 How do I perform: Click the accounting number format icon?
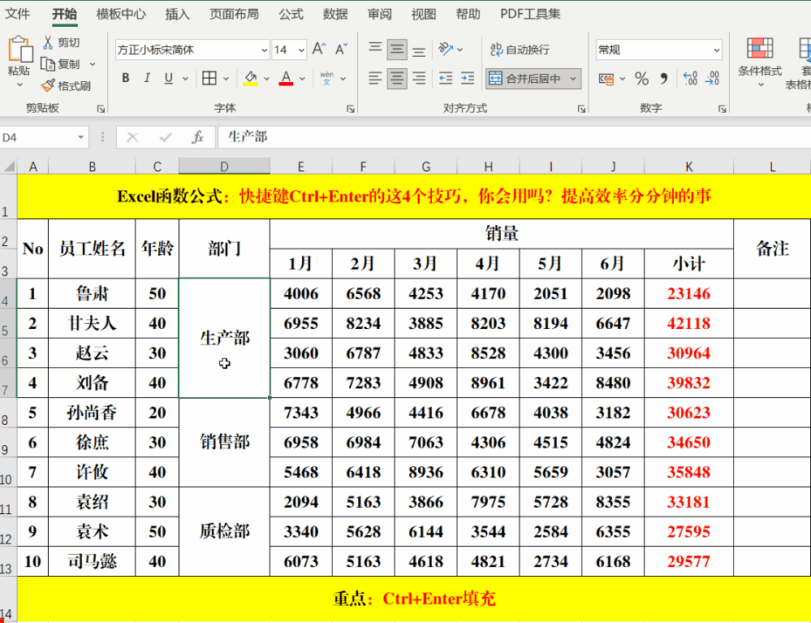606,79
